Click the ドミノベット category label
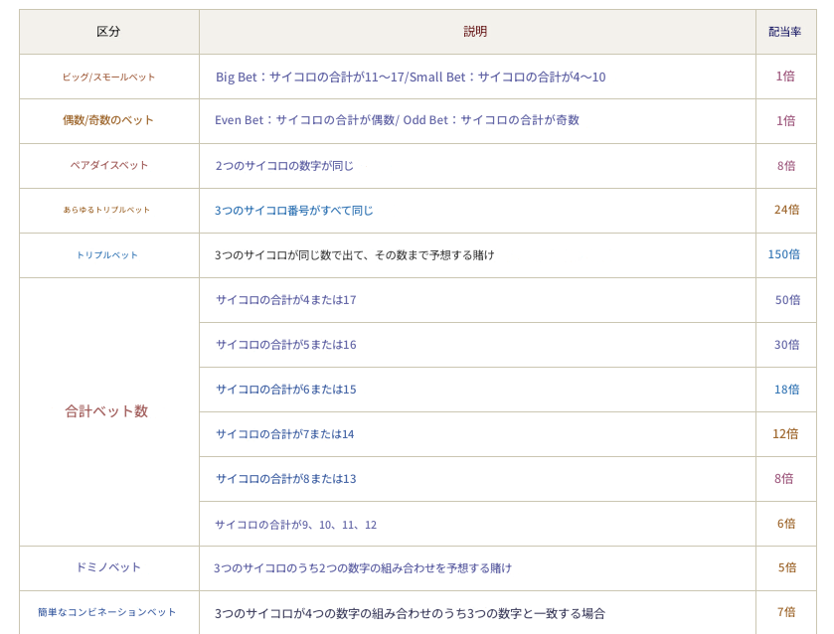The width and height of the screenshot is (834, 634). [108, 567]
